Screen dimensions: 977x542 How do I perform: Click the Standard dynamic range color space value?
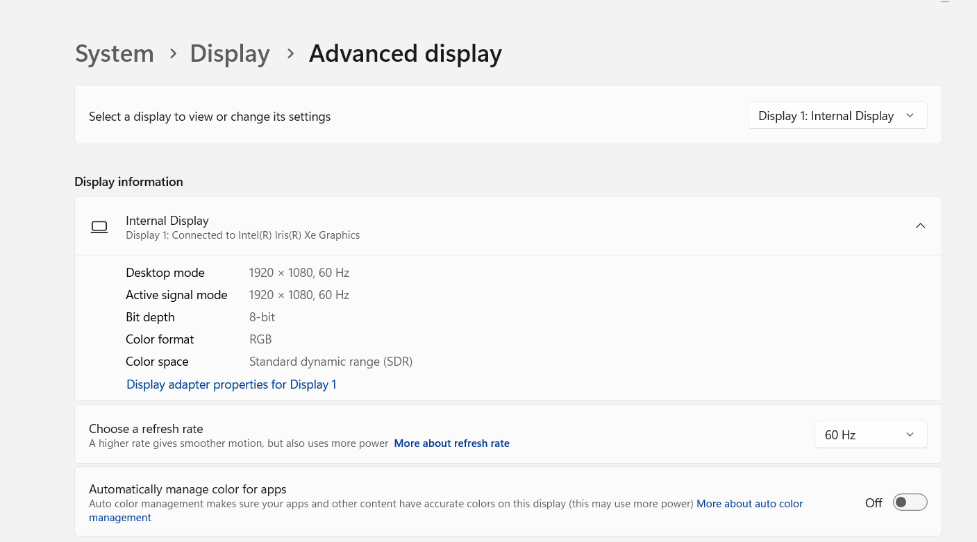pos(331,361)
